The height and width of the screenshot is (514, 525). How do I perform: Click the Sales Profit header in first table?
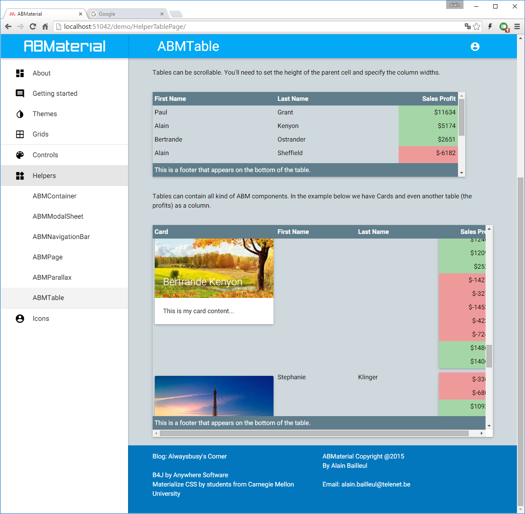[x=438, y=99]
